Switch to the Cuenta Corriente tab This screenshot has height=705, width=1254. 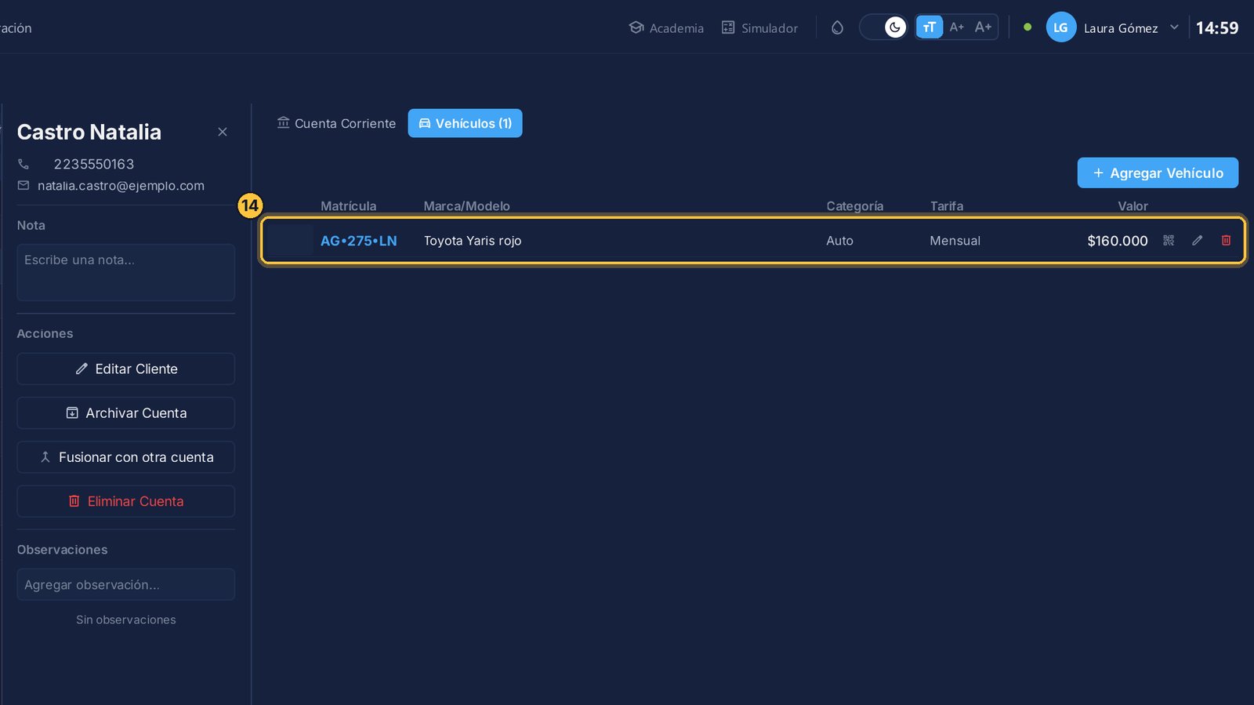click(336, 123)
